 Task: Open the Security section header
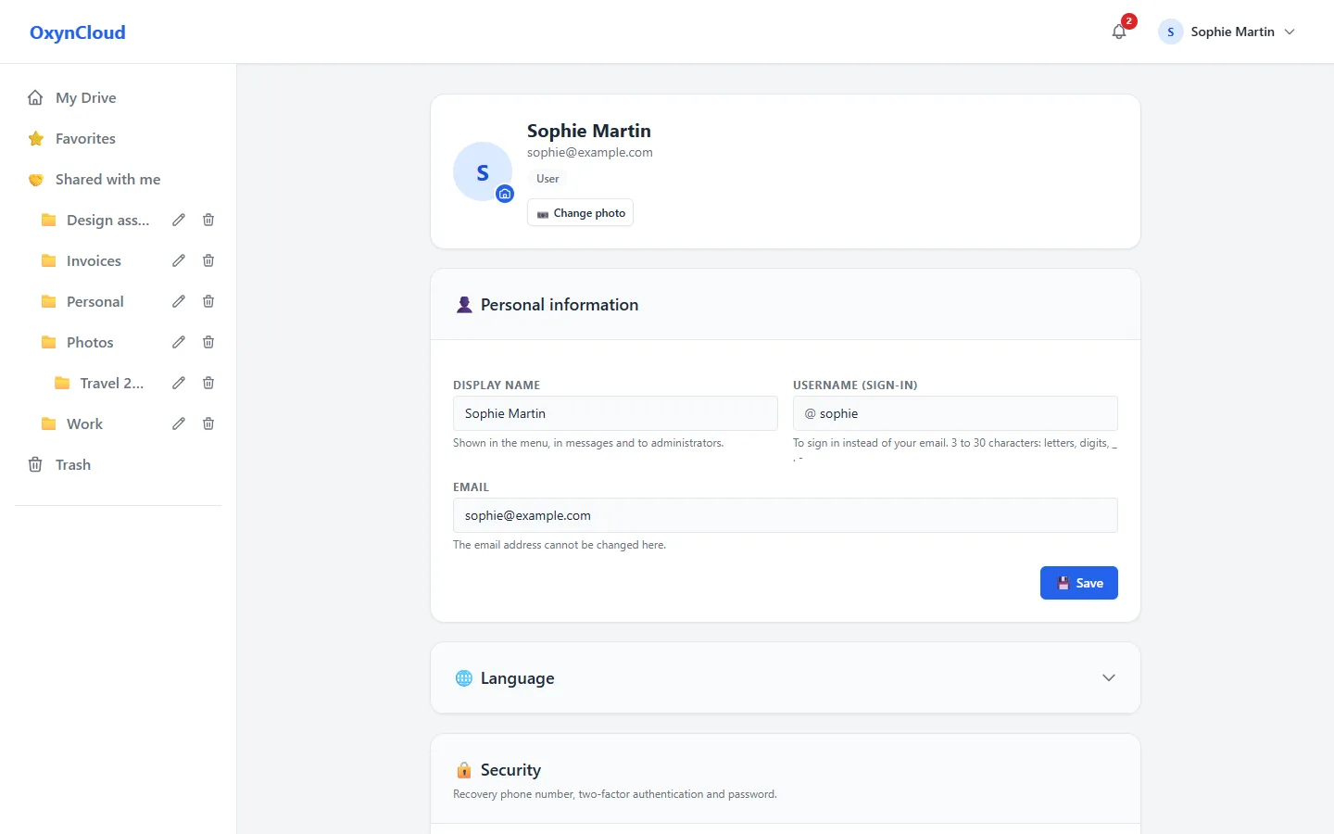click(x=786, y=779)
